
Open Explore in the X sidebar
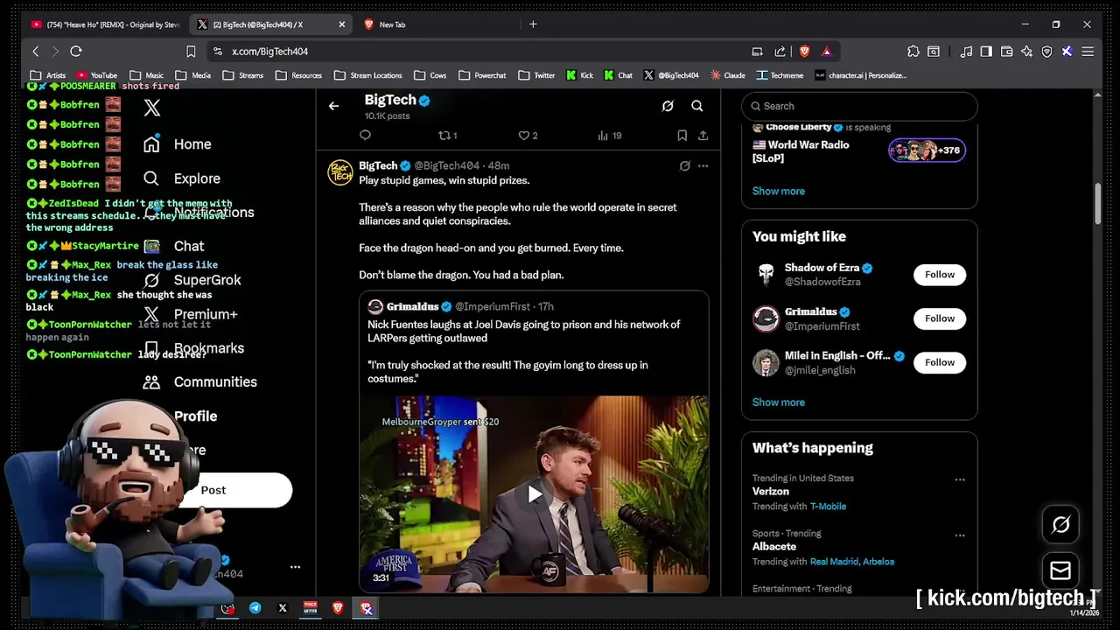click(x=182, y=178)
